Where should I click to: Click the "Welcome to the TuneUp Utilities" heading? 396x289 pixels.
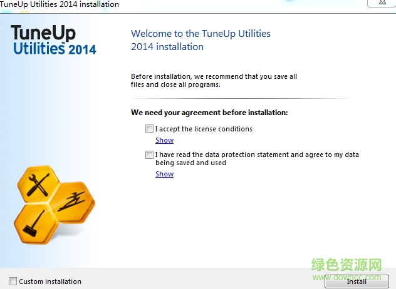pyautogui.click(x=201, y=40)
